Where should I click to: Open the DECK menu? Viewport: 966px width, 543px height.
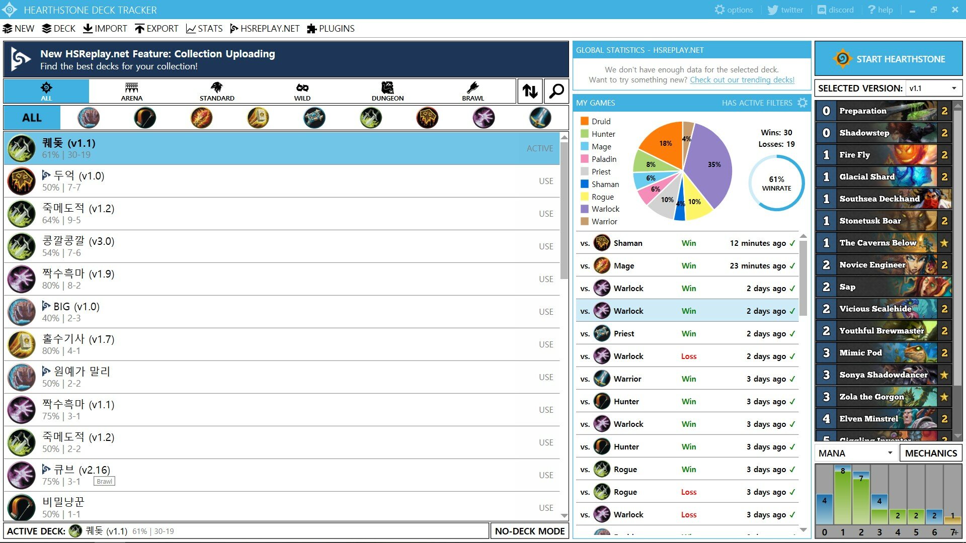tap(59, 29)
